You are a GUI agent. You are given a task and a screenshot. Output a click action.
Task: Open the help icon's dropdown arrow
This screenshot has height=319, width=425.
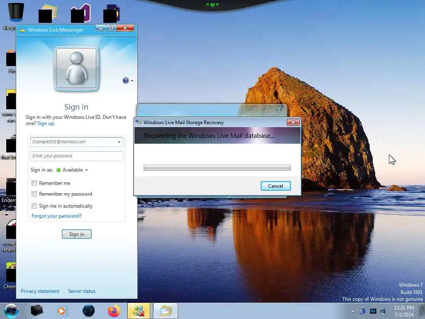pos(132,81)
